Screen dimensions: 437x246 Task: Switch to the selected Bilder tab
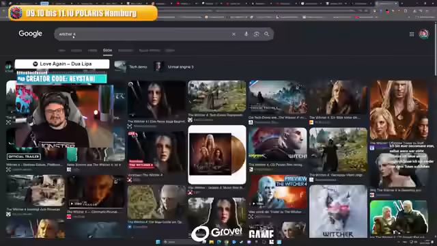(x=107, y=50)
